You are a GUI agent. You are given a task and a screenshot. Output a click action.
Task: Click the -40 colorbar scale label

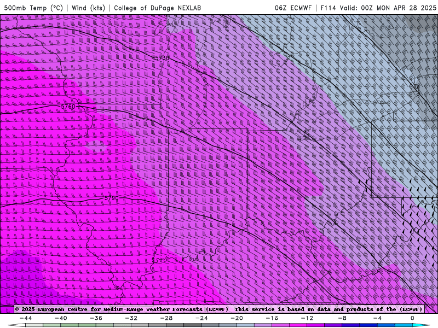click(61, 318)
